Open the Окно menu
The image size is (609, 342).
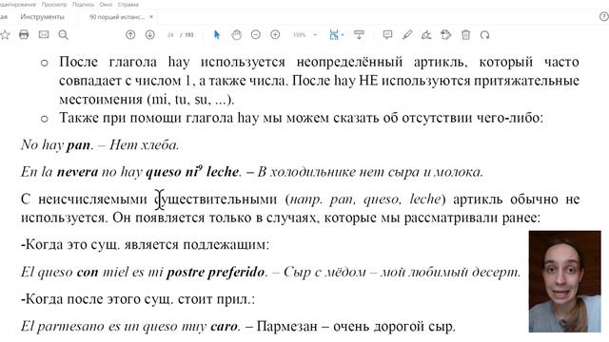click(x=106, y=5)
